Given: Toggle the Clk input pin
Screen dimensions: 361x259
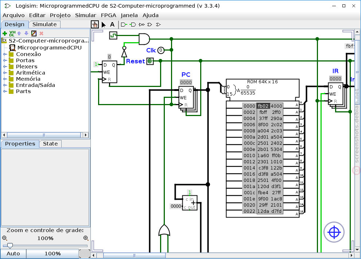Looking at the screenshot, I should pyautogui.click(x=161, y=50).
